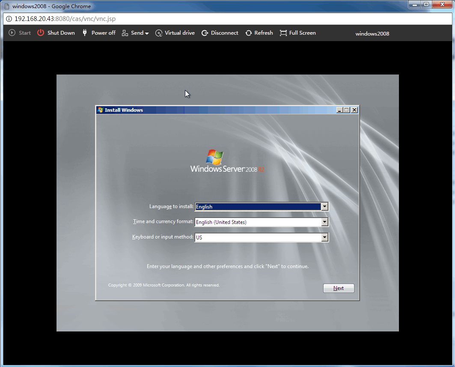This screenshot has height=367, width=455.
Task: Click the Install Windows title text
Action: (124, 110)
